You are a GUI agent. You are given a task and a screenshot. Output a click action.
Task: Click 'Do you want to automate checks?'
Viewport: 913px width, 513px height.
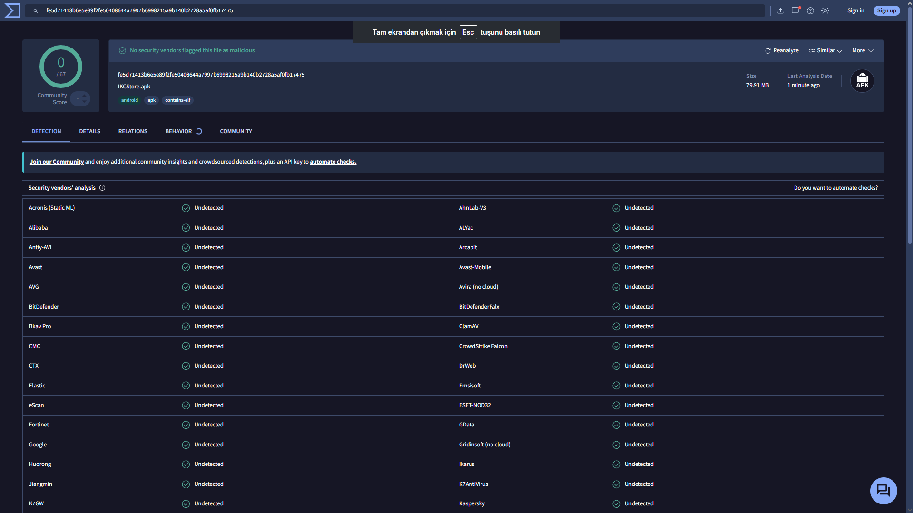tap(836, 188)
